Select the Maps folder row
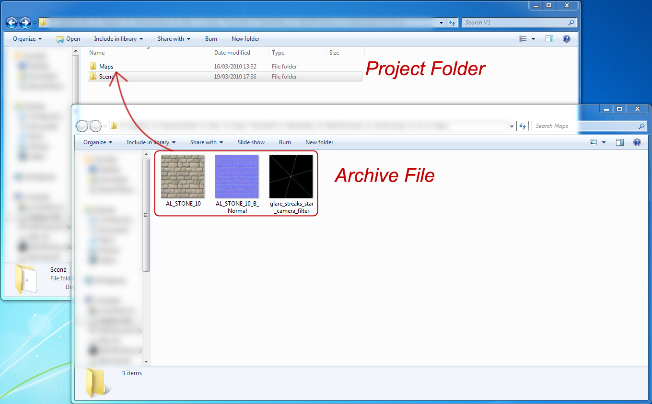The height and width of the screenshot is (404, 652). tap(225, 67)
